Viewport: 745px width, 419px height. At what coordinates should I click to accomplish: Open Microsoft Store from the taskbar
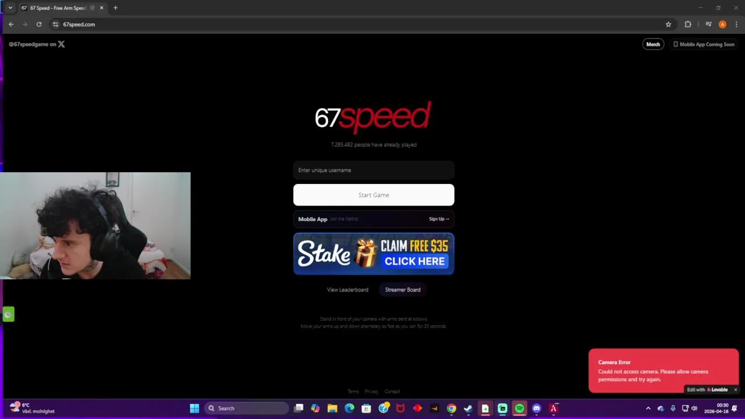pyautogui.click(x=366, y=409)
